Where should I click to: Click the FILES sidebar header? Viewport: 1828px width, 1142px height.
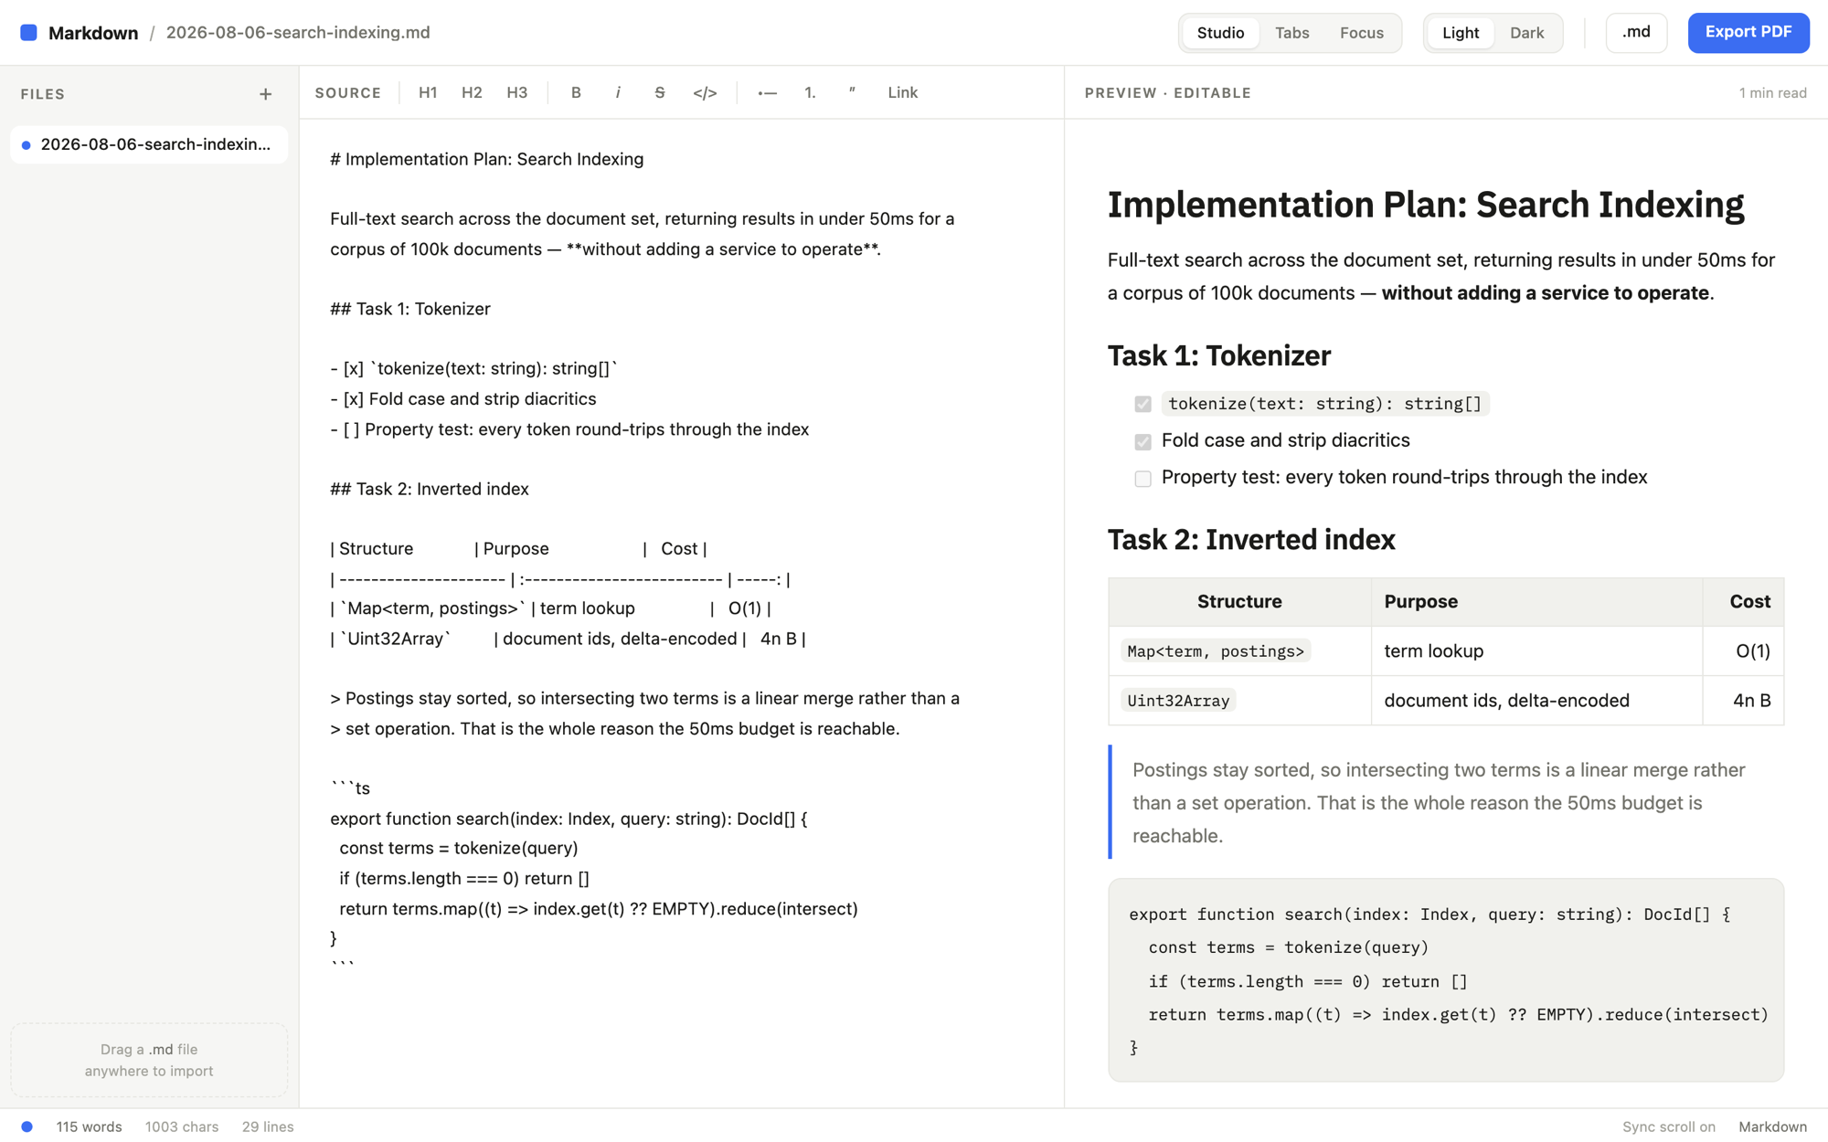tap(43, 94)
